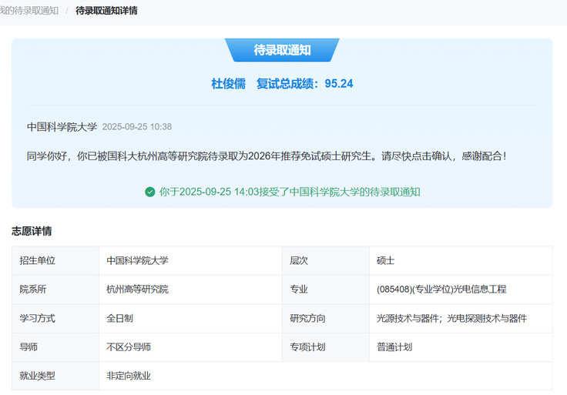This screenshot has height=395, width=567.
Task: Click the 待录取通知详情 breadcrumb text
Action: point(106,11)
